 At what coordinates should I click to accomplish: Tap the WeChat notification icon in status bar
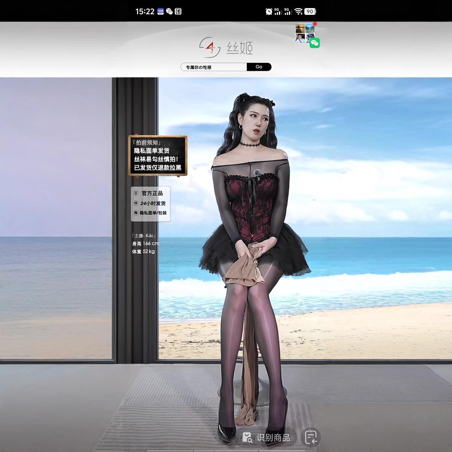pyautogui.click(x=169, y=11)
